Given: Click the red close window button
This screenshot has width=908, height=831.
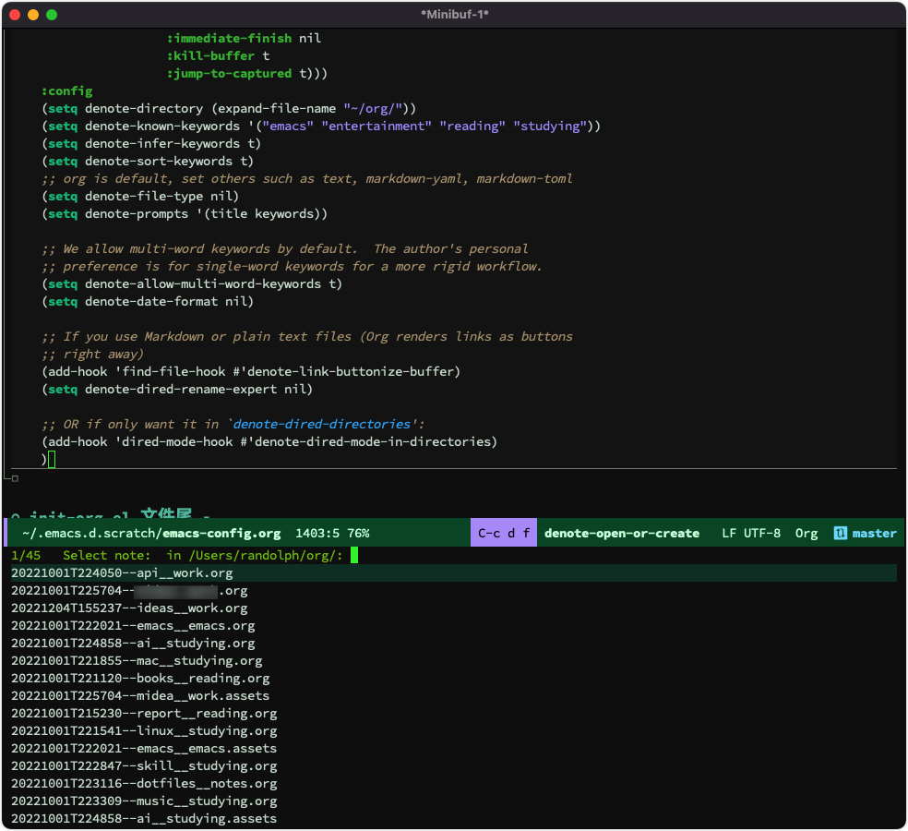Looking at the screenshot, I should [15, 15].
